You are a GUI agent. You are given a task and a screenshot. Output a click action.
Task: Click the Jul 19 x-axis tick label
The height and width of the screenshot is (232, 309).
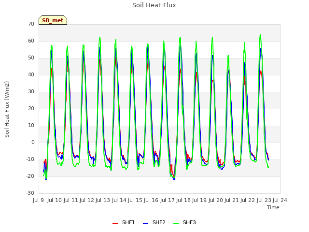click(199, 200)
